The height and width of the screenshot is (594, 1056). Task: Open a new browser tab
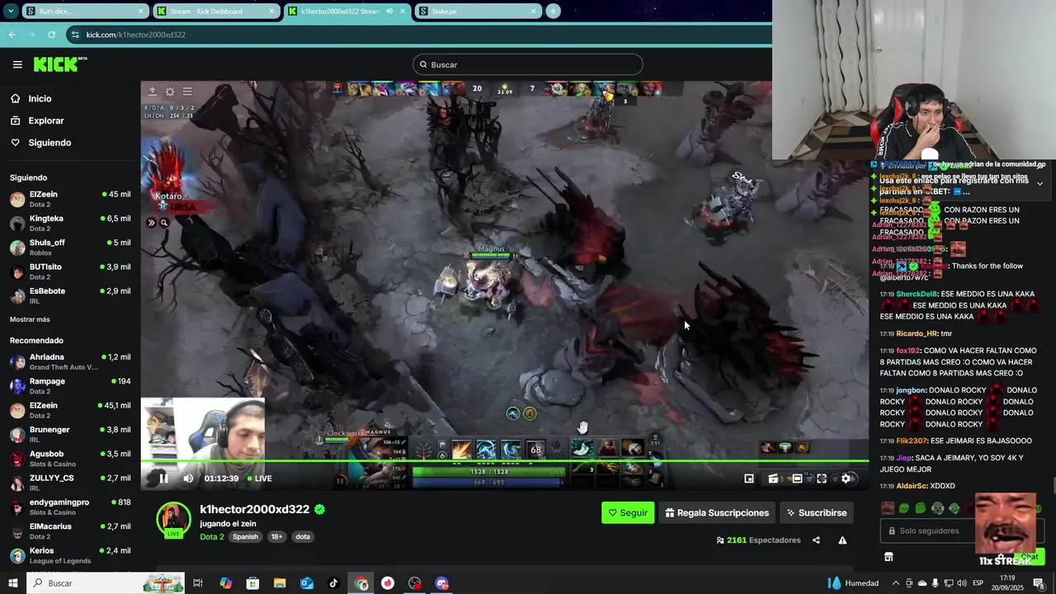(554, 12)
